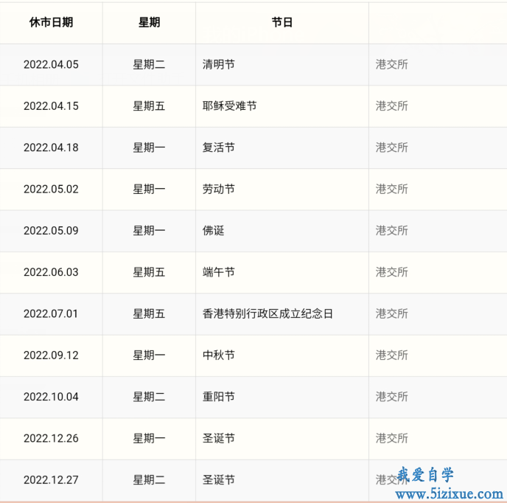Click 港交所 in the 耶稣受难节 row
This screenshot has height=503, width=507.
coord(392,106)
